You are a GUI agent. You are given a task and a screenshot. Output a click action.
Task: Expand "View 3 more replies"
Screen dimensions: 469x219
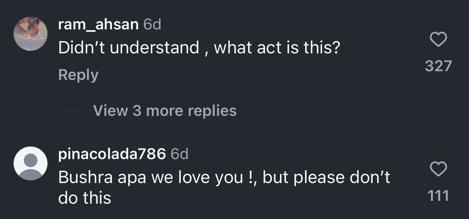pyautogui.click(x=165, y=110)
